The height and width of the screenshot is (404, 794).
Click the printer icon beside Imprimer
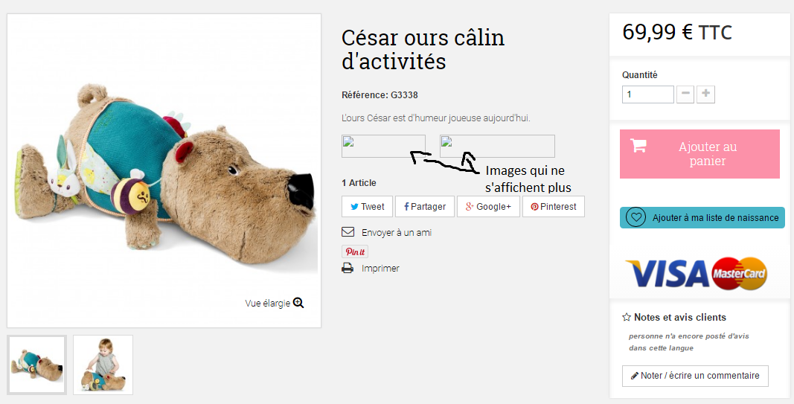tap(348, 269)
